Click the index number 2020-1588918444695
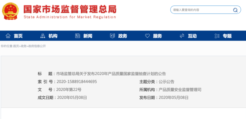 77,82
